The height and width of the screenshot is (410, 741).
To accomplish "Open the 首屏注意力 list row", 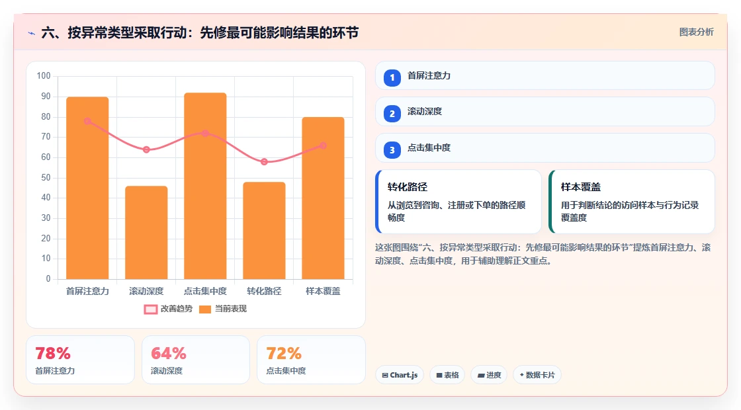I will 545,75.
